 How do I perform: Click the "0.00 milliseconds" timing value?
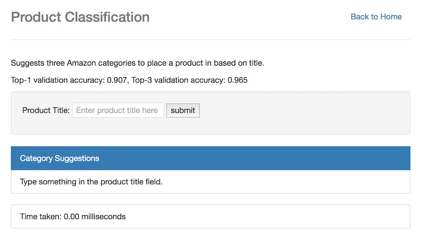point(95,216)
